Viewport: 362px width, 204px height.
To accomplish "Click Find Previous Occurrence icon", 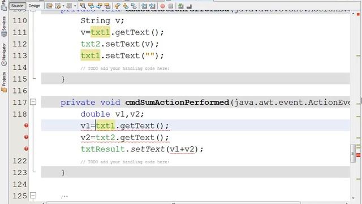I will tap(91, 6).
